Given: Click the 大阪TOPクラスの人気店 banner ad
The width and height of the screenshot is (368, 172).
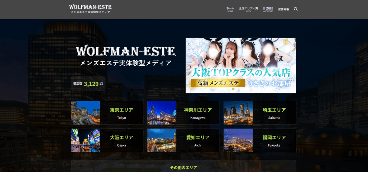Looking at the screenshot, I should point(241,65).
